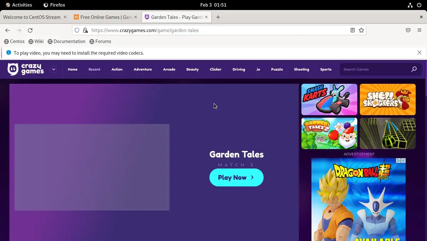
Task: Open the Driving category
Action: pyautogui.click(x=239, y=69)
